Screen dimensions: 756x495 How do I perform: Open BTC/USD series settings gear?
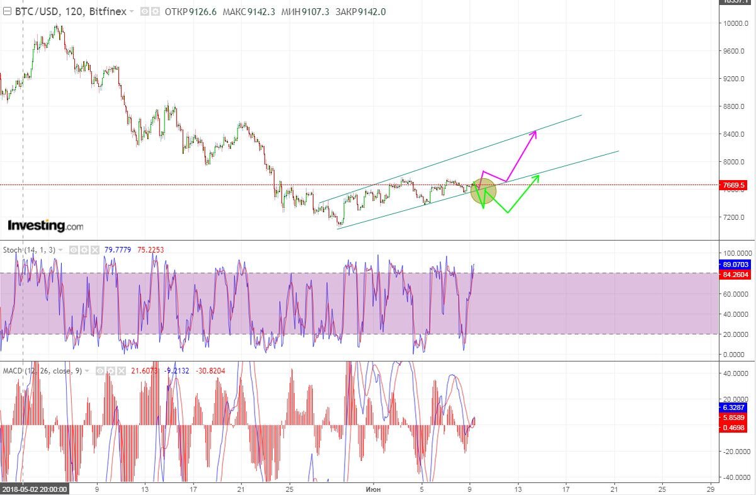tap(154, 12)
